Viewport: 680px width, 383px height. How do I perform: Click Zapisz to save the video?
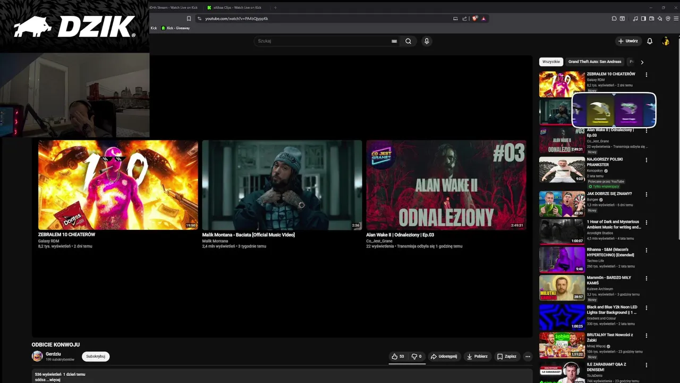(x=507, y=356)
